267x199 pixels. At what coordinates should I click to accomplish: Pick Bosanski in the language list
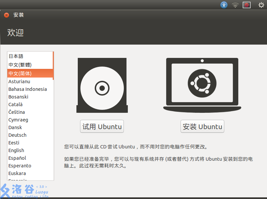pyautogui.click(x=30, y=97)
